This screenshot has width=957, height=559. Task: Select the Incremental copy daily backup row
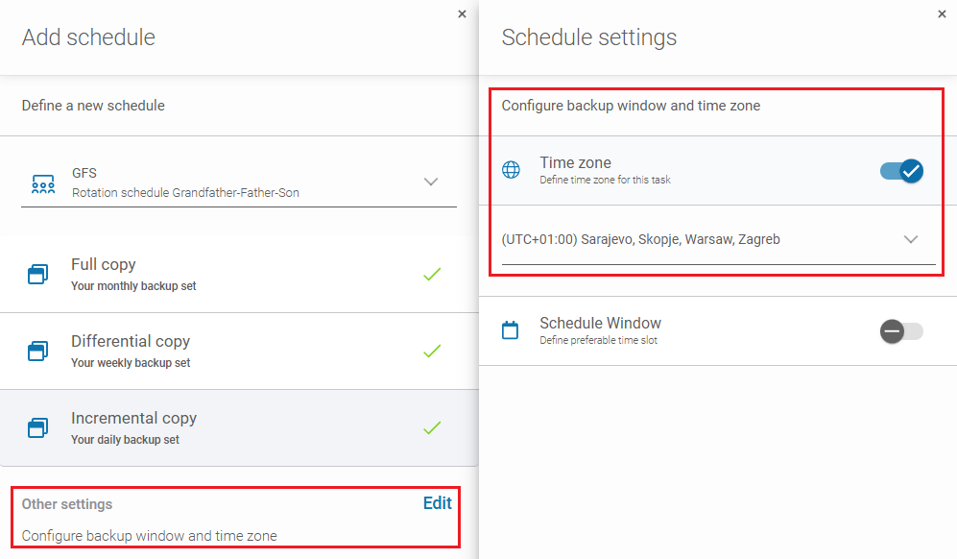192,427
